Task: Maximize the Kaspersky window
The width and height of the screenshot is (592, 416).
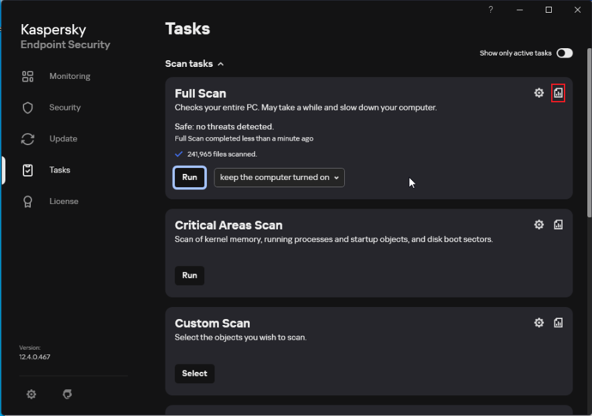Action: 548,10
